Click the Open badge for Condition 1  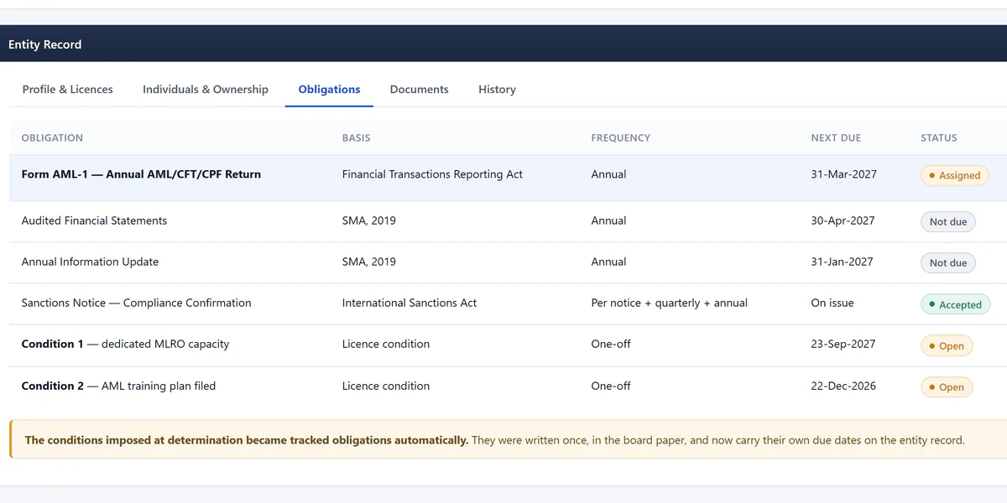pos(947,345)
